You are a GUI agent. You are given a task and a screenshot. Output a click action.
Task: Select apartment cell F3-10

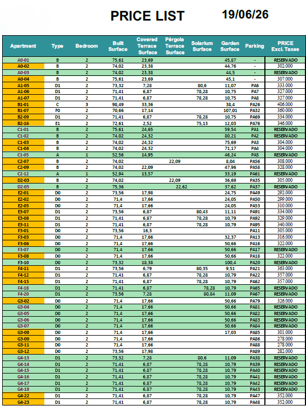tap(23, 263)
